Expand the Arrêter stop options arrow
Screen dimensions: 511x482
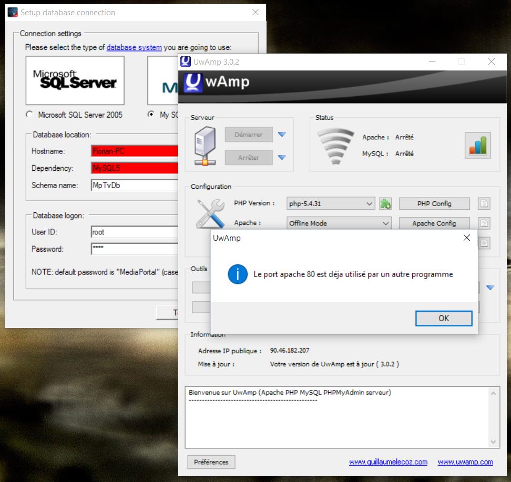[x=282, y=157]
